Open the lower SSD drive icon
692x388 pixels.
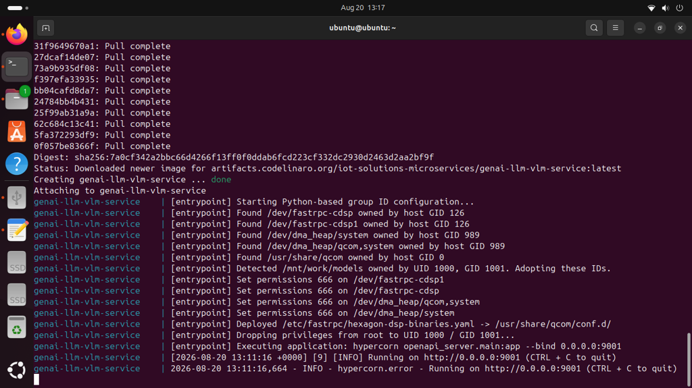[17, 294]
